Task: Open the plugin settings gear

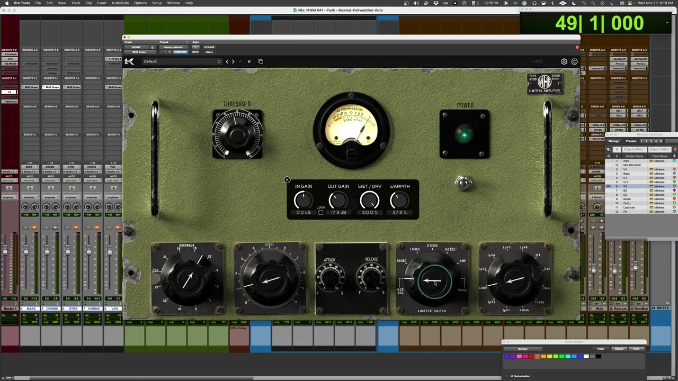Action: click(x=564, y=61)
